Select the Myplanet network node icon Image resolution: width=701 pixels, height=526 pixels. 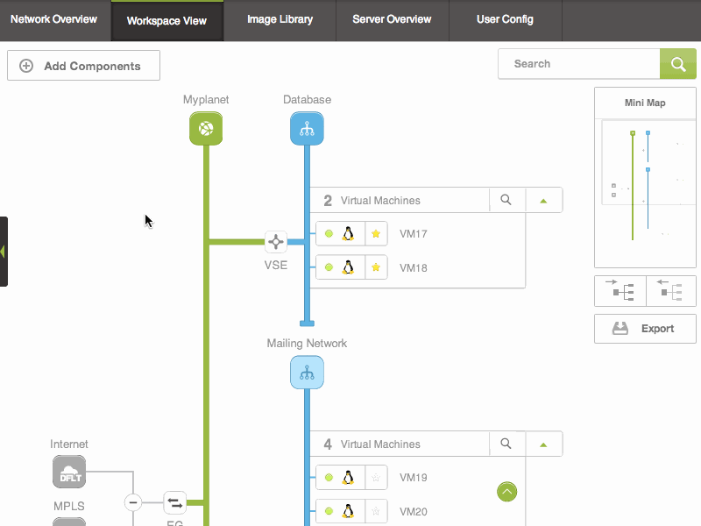tap(206, 129)
